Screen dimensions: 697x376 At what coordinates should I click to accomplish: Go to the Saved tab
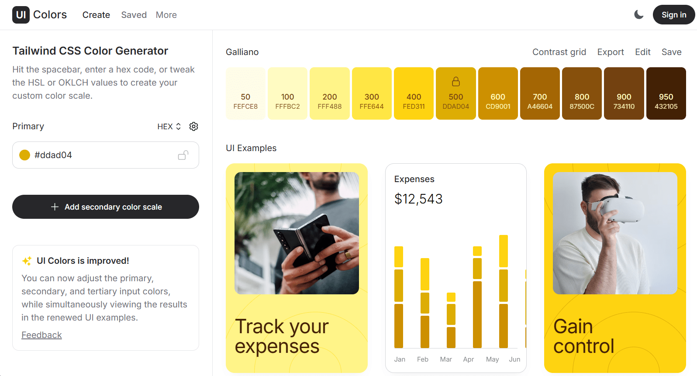pyautogui.click(x=134, y=15)
